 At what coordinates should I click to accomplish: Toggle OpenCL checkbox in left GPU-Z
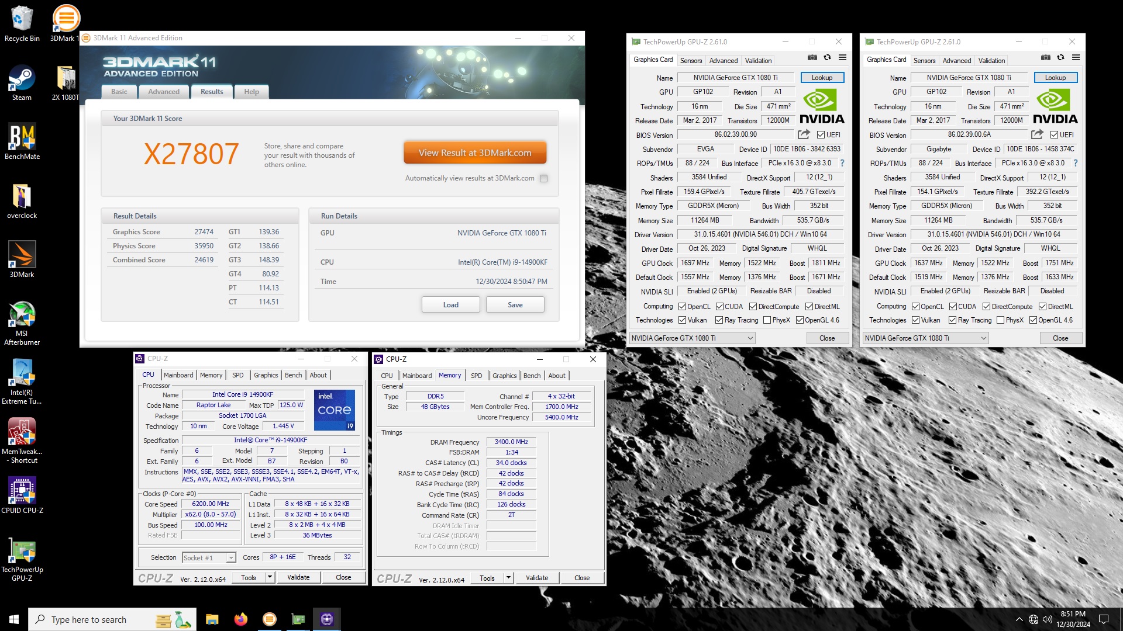coord(682,307)
